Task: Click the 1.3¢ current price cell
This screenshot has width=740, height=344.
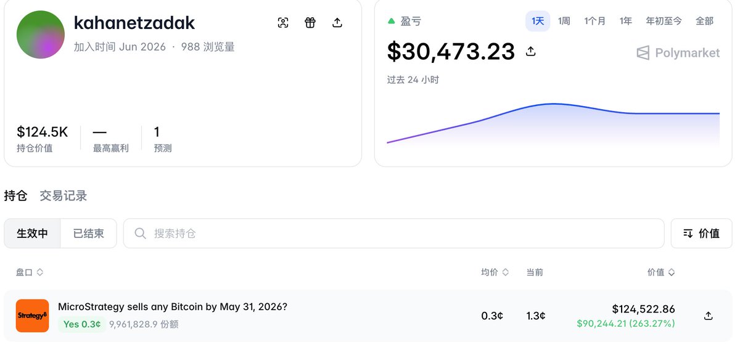Action: pyautogui.click(x=535, y=316)
